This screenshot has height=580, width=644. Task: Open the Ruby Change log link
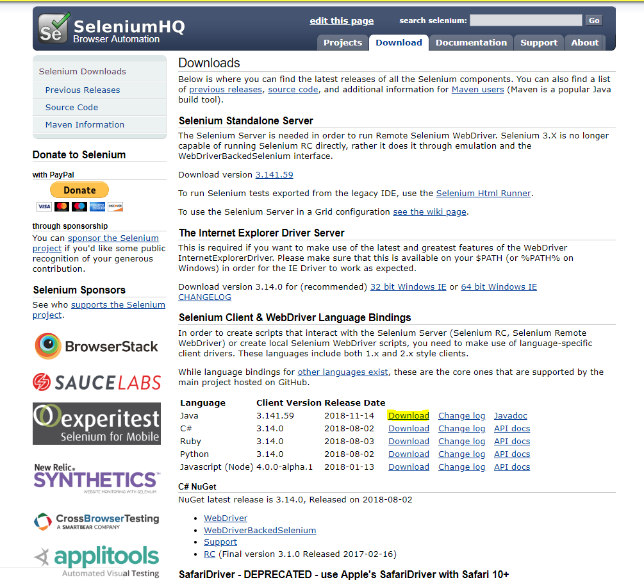pyautogui.click(x=461, y=441)
